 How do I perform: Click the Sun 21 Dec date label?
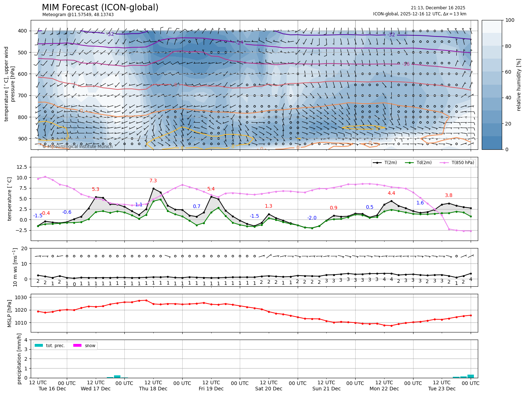(x=326, y=389)
